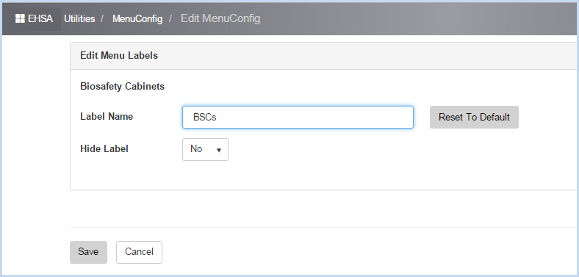Navigate back to the MenuConfig breadcrumb
579x277 pixels.
click(137, 18)
